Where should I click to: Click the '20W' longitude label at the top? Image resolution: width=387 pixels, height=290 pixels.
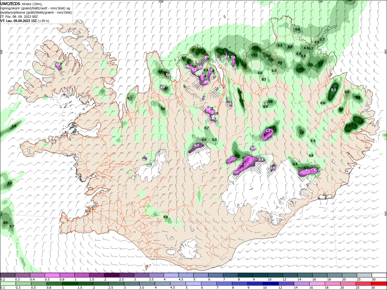click(161, 2)
